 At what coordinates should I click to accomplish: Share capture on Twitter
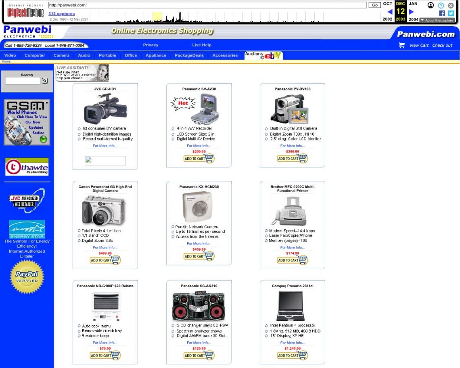[x=451, y=13]
